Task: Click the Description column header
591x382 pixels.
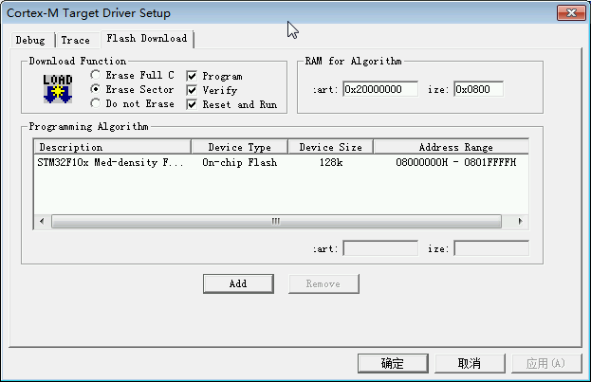Action: (112, 147)
